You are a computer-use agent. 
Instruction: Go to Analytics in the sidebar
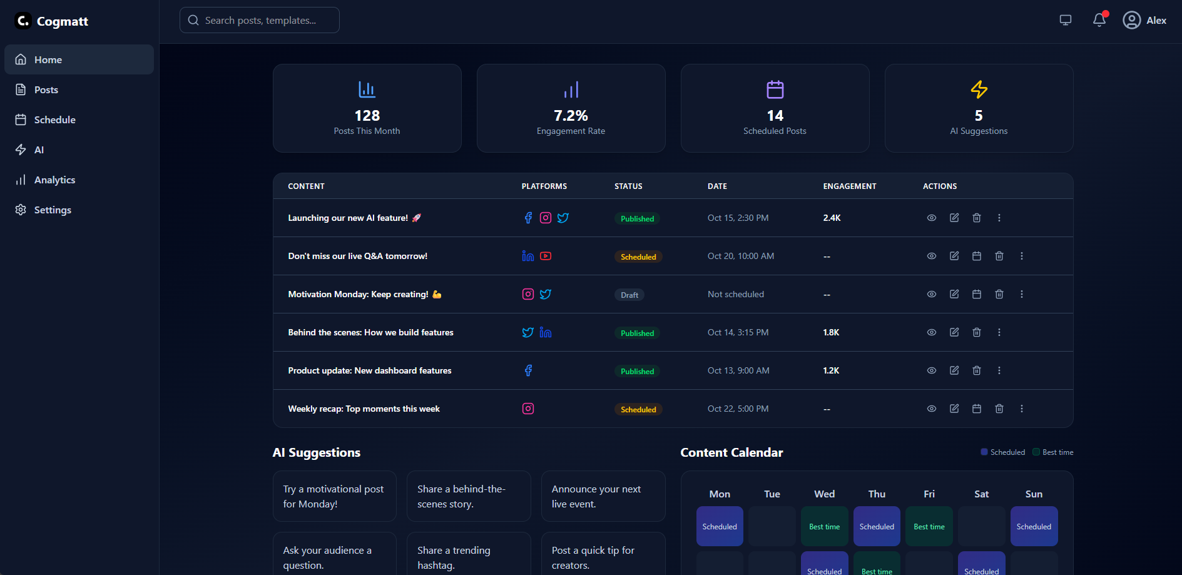54,180
